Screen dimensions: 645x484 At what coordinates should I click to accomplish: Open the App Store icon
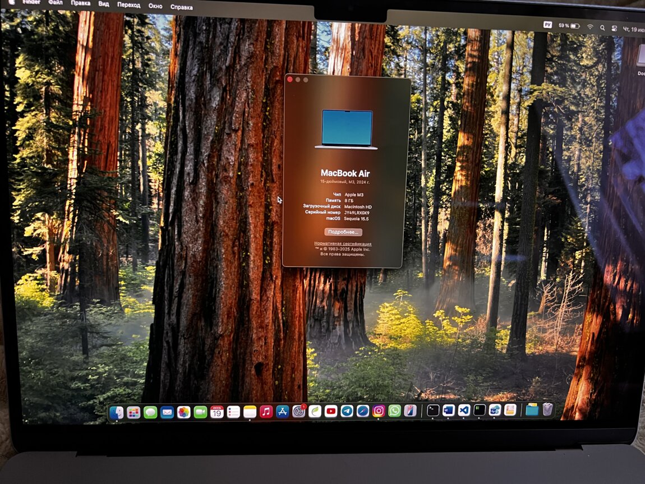click(282, 412)
